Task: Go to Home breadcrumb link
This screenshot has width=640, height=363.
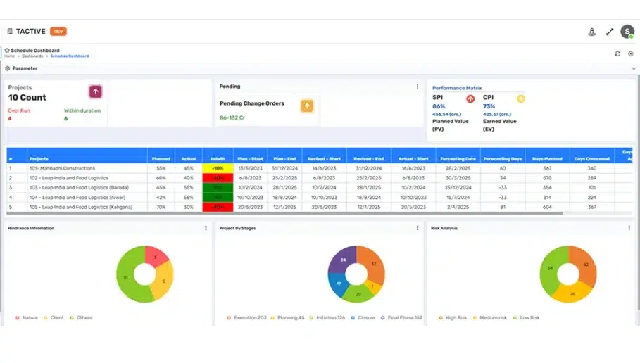Action: (x=9, y=56)
